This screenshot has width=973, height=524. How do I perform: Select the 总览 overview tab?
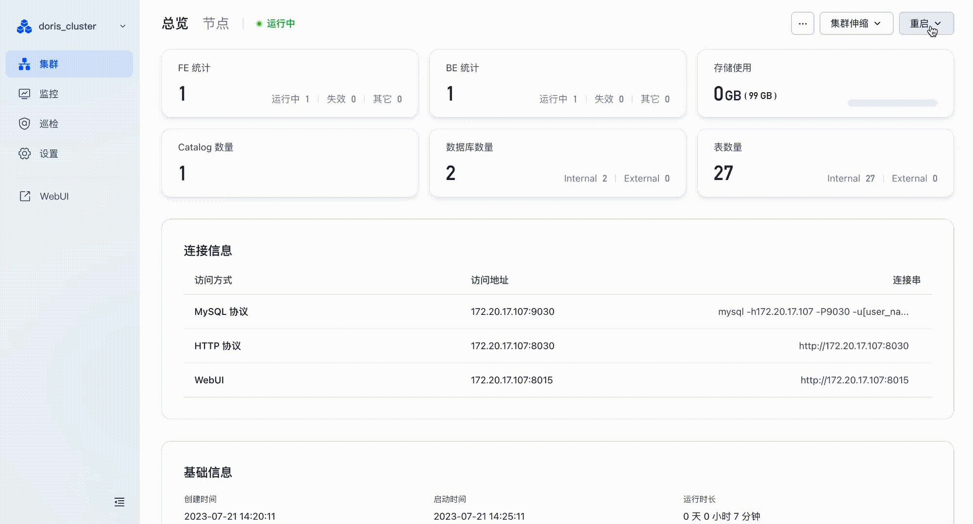click(x=174, y=23)
